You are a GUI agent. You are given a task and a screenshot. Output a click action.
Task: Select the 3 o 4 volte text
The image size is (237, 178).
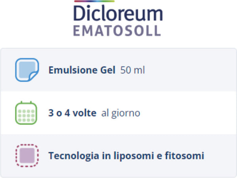click(72, 113)
